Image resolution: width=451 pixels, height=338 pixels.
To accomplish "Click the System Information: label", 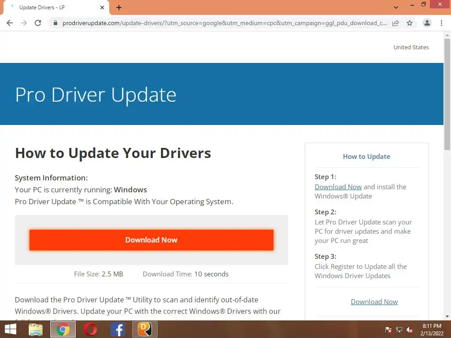I will click(x=51, y=178).
